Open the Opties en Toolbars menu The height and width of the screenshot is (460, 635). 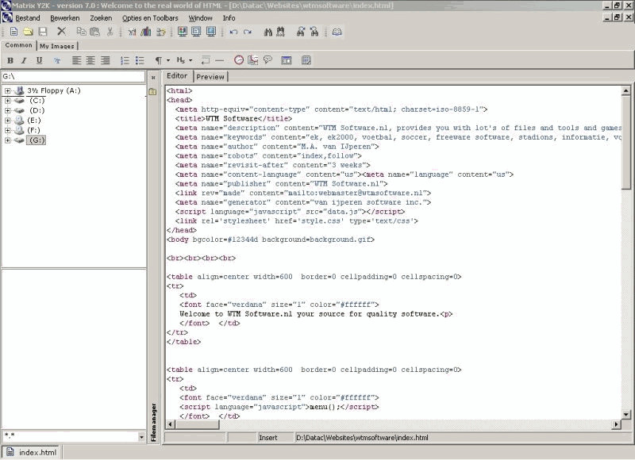[150, 18]
